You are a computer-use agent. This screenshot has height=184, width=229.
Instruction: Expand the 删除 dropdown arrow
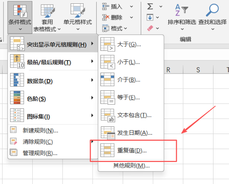pyautogui.click(x=132, y=18)
